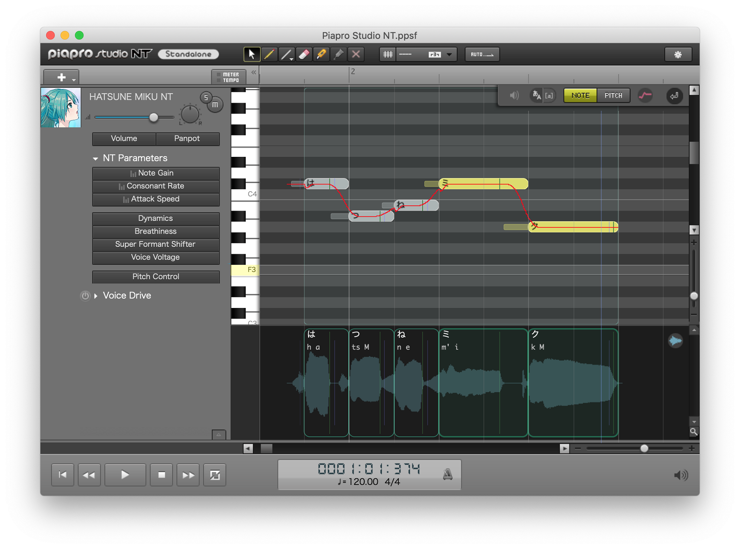740x549 pixels.
Task: Go to start transport button
Action: [x=62, y=475]
